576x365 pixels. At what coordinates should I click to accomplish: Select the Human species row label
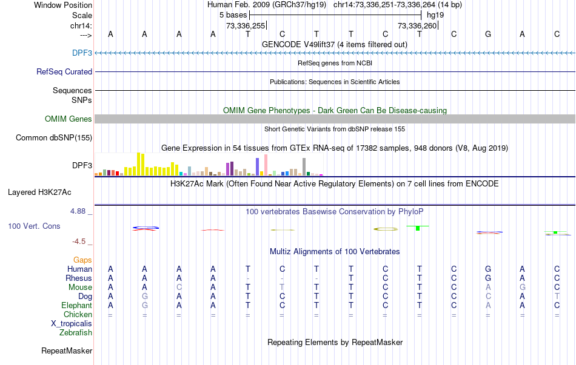[x=79, y=269]
